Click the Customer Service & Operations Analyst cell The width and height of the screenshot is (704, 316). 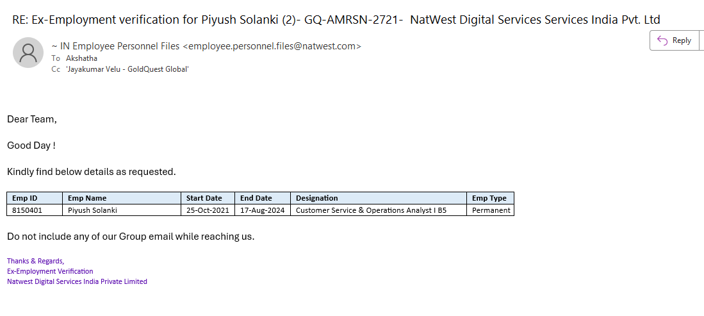371,210
